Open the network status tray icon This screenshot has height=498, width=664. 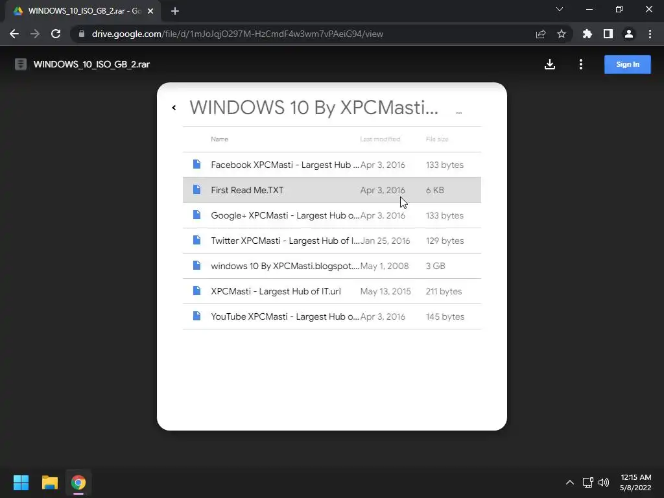click(x=587, y=482)
